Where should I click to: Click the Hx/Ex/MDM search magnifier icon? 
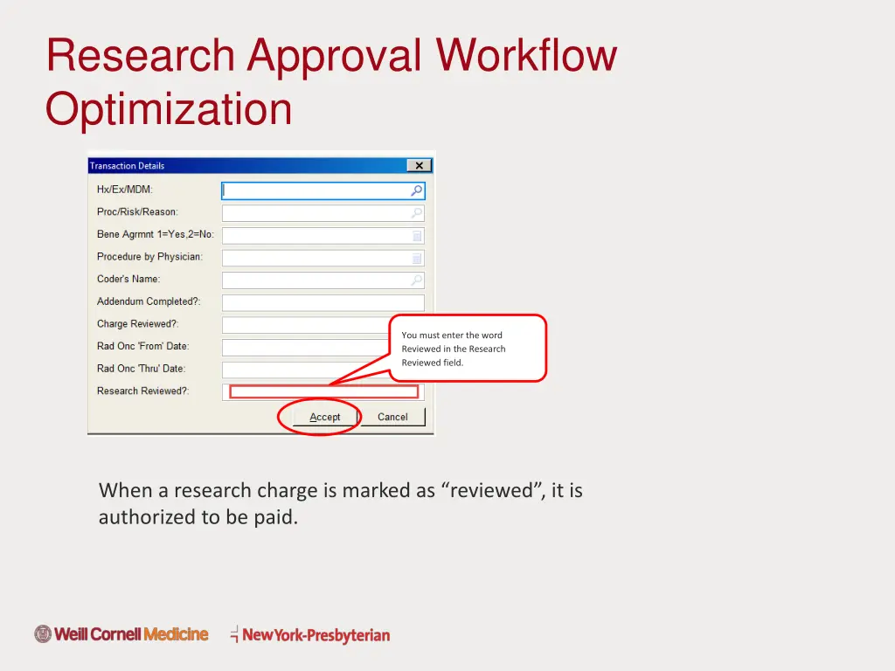pyautogui.click(x=417, y=190)
